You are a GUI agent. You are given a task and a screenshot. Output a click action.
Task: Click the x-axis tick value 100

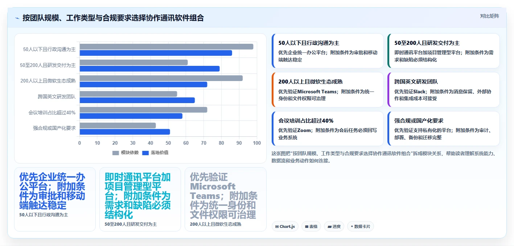[x=257, y=143]
